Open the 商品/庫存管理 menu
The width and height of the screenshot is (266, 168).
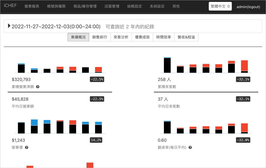[x=85, y=6]
